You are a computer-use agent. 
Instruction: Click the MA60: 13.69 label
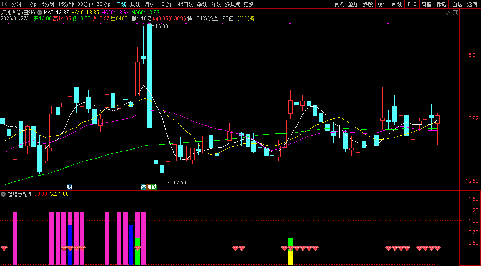coord(145,13)
